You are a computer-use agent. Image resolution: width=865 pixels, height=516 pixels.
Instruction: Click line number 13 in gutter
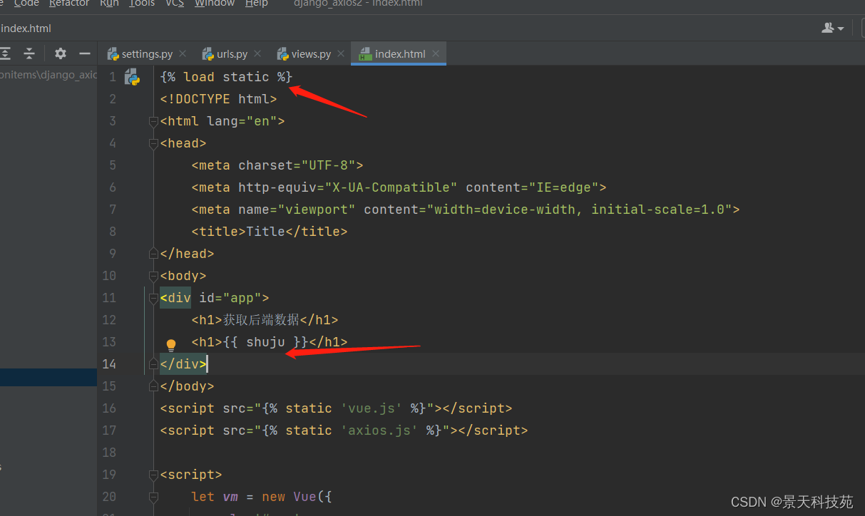coord(109,342)
